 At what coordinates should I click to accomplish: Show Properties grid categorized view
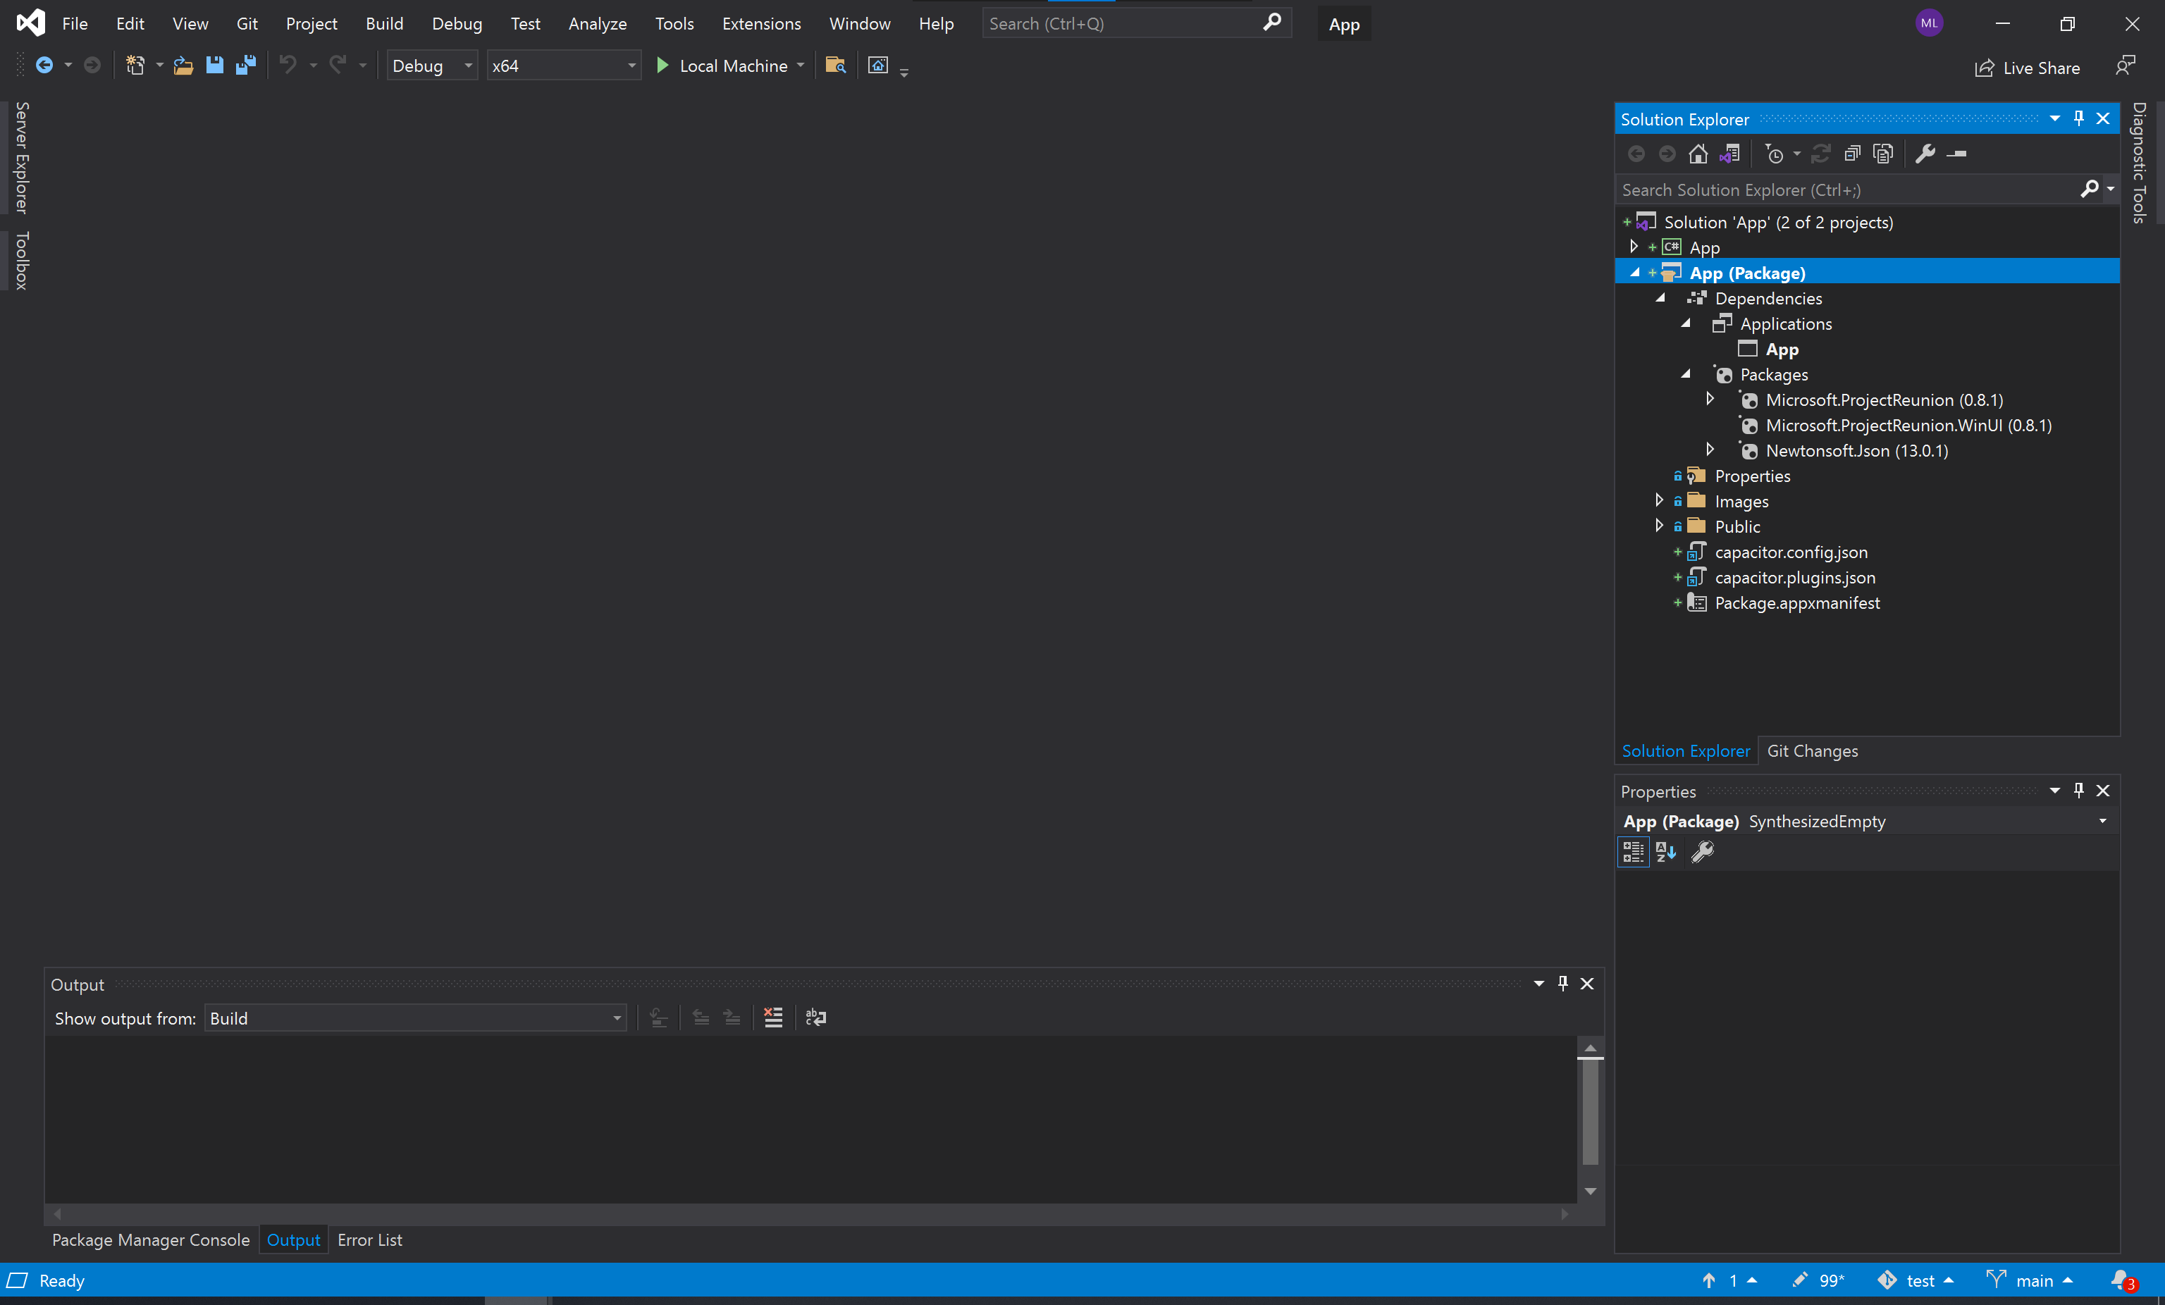coord(1634,851)
